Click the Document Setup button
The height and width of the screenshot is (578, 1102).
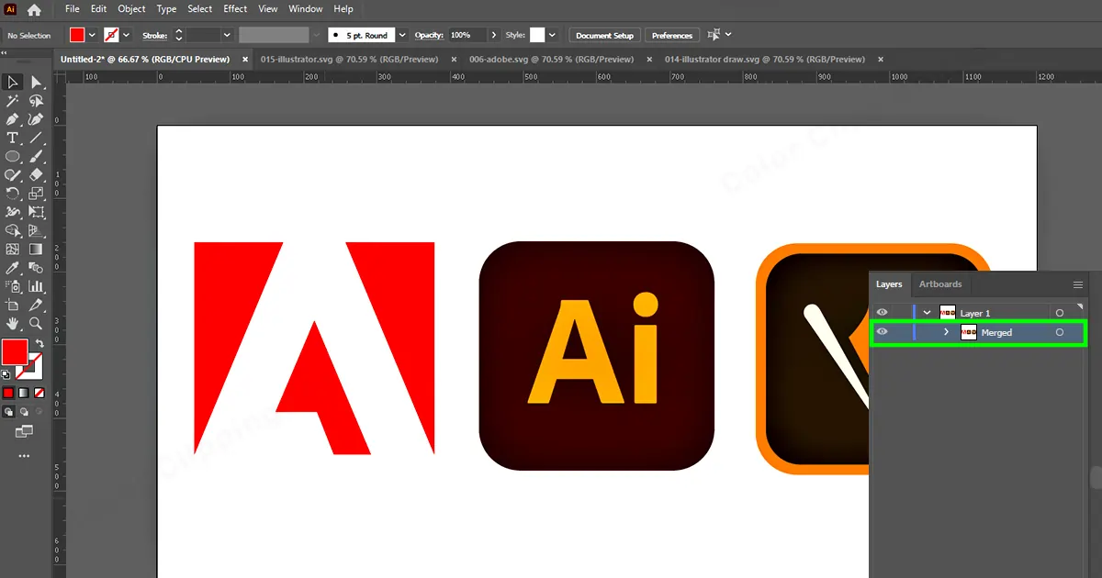pos(605,35)
